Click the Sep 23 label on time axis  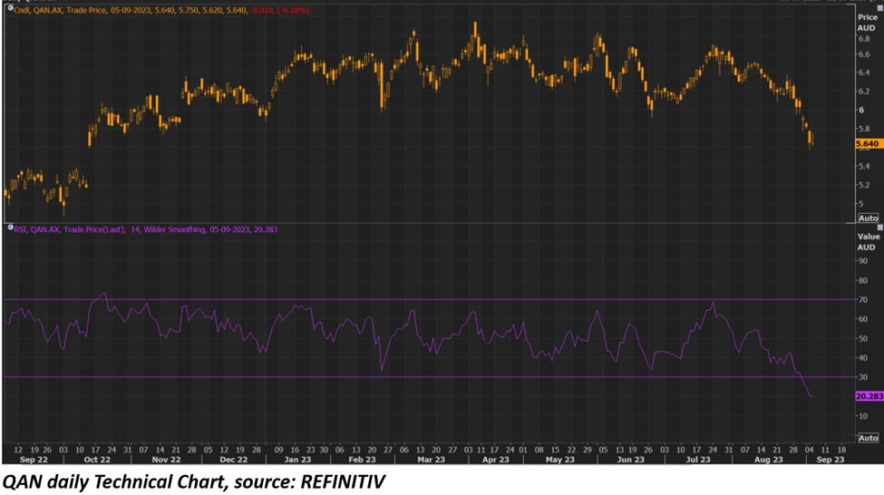tap(832, 460)
